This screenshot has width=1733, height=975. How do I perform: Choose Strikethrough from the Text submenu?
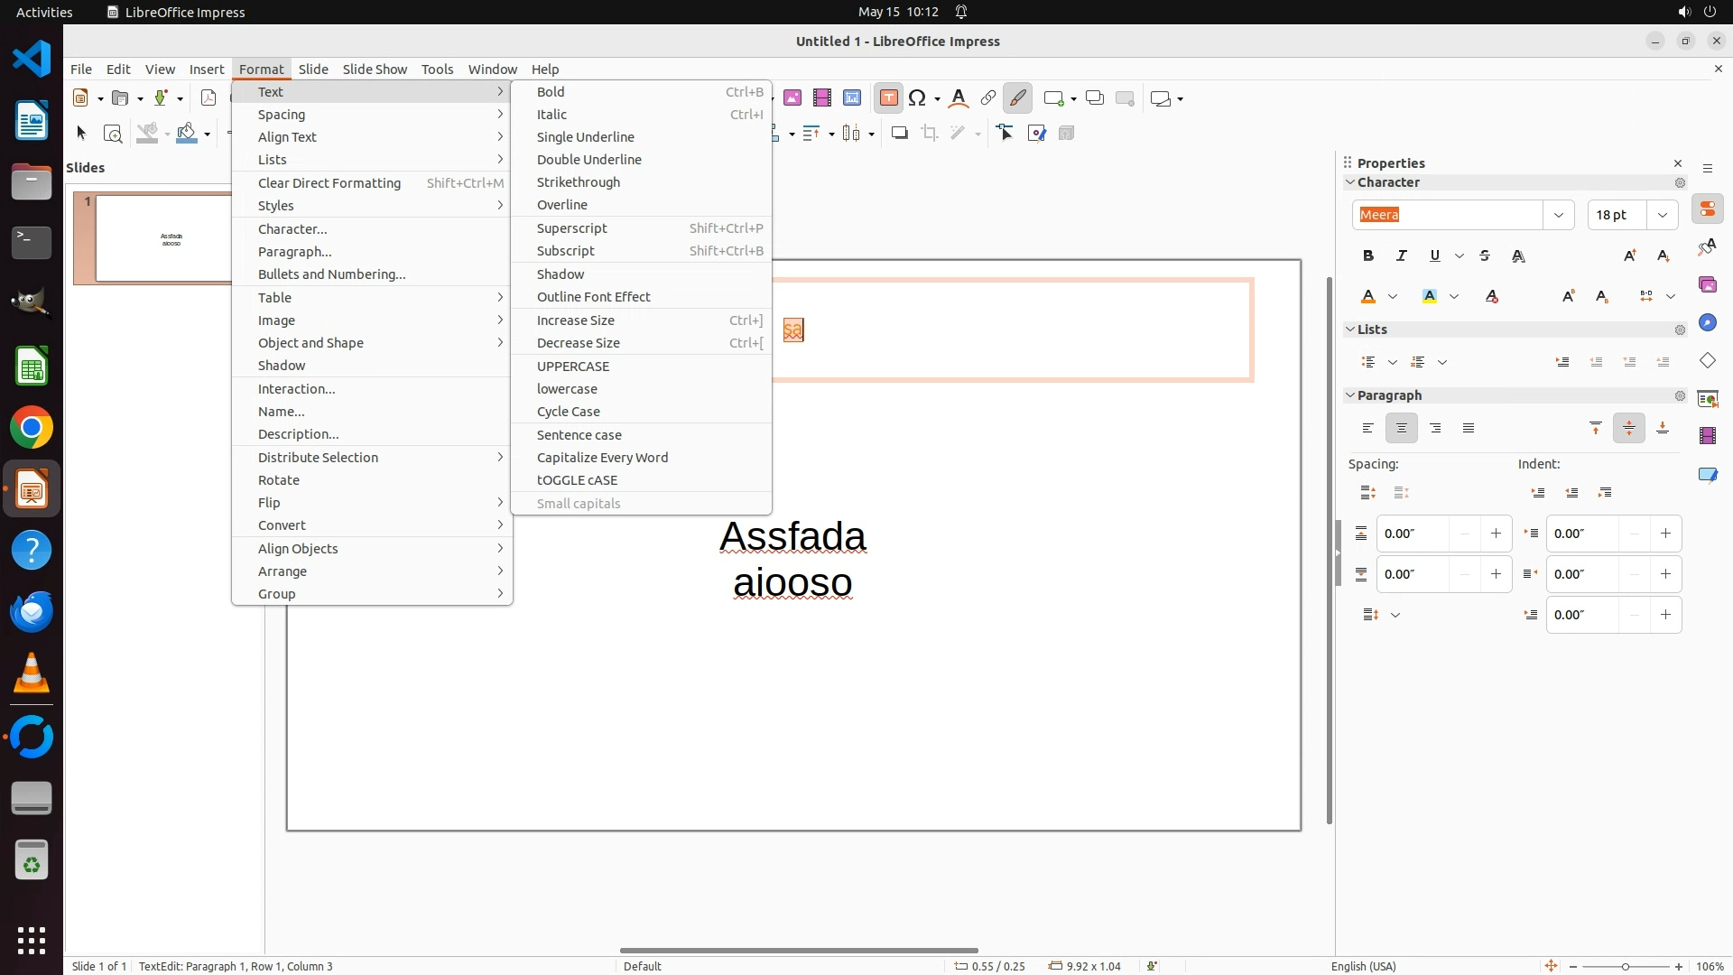(579, 182)
